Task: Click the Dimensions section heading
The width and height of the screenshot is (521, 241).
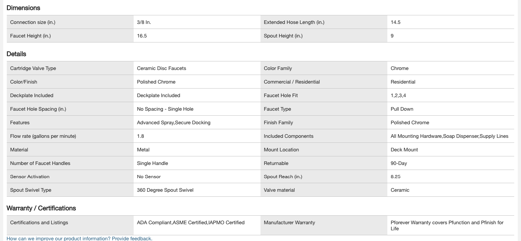Action: tap(23, 8)
